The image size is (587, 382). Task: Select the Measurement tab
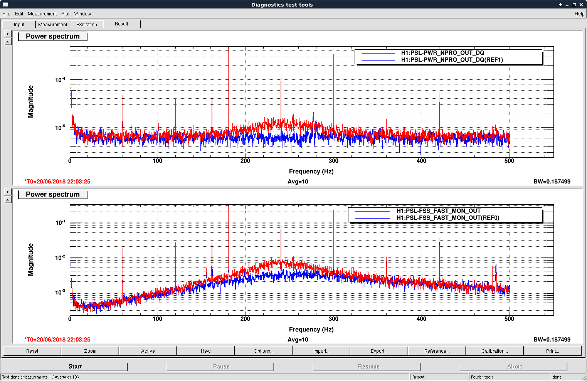[52, 24]
